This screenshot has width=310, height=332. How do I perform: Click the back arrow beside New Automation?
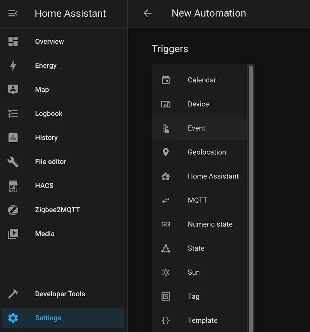point(147,13)
